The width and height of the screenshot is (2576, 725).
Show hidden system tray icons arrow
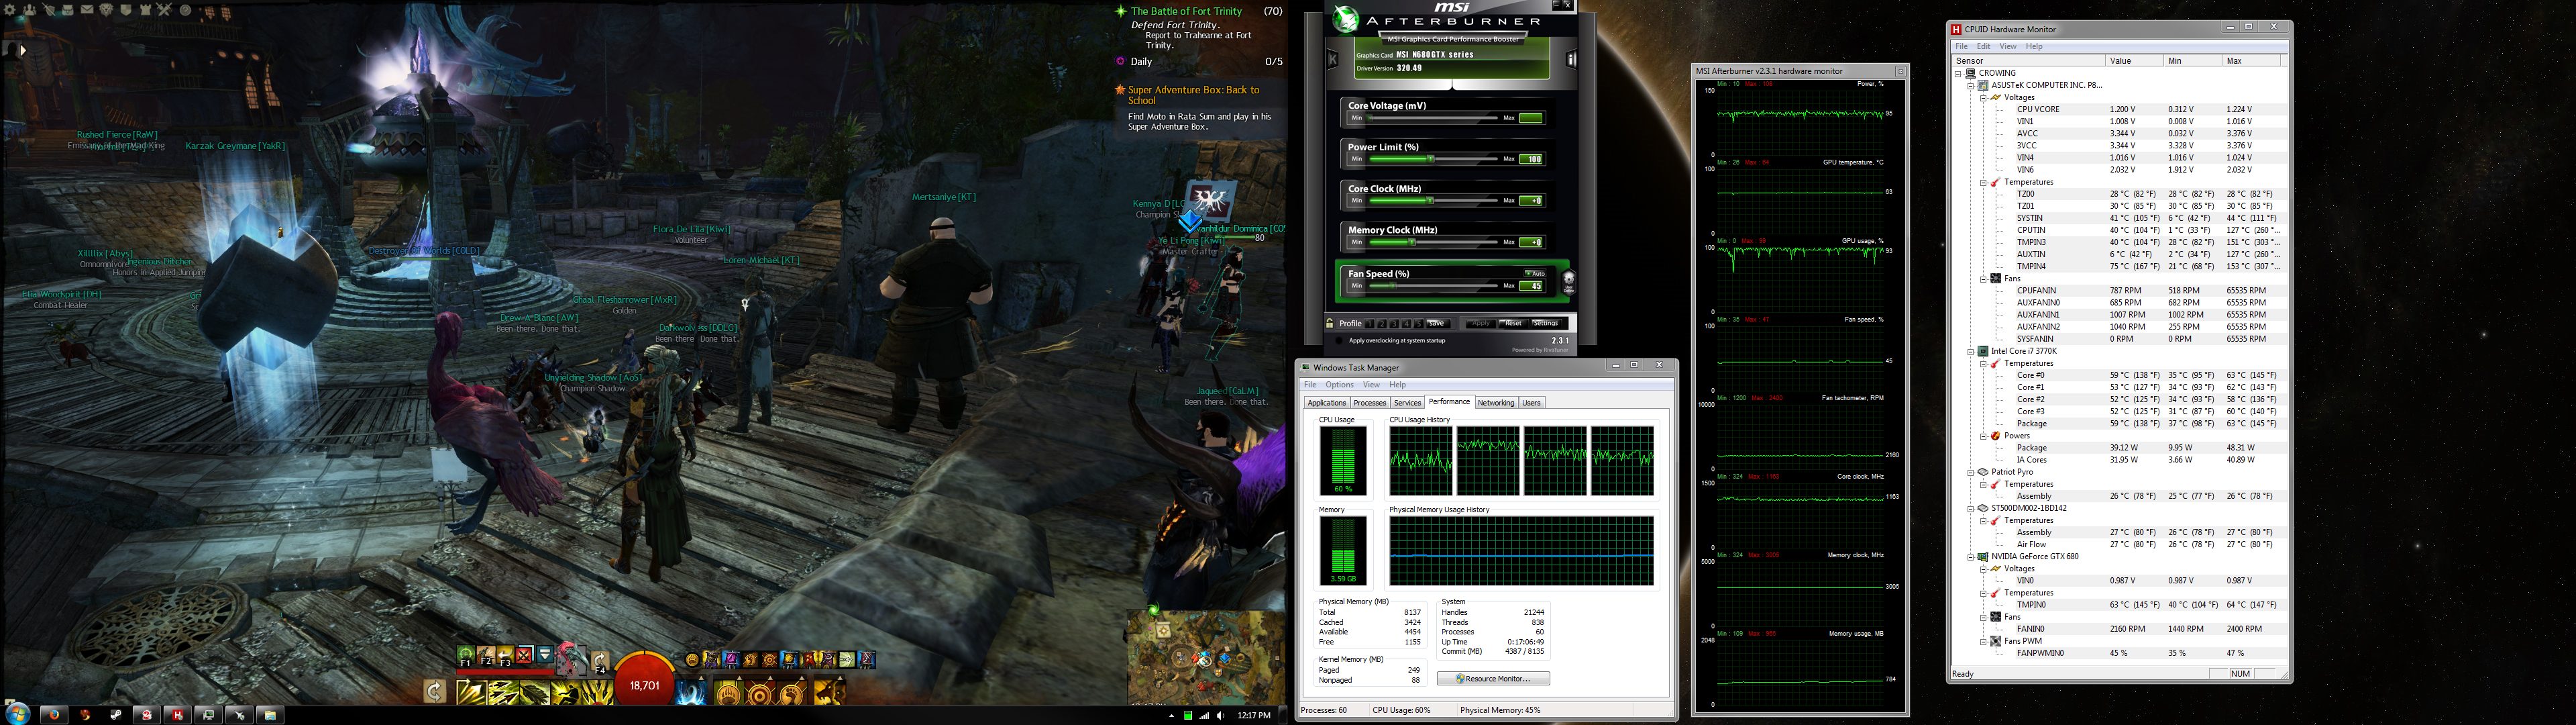coord(1171,715)
